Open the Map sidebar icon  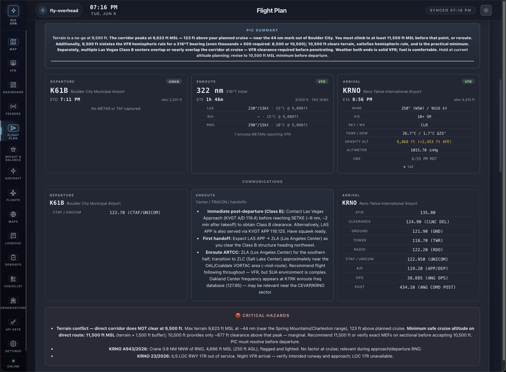(13, 42)
